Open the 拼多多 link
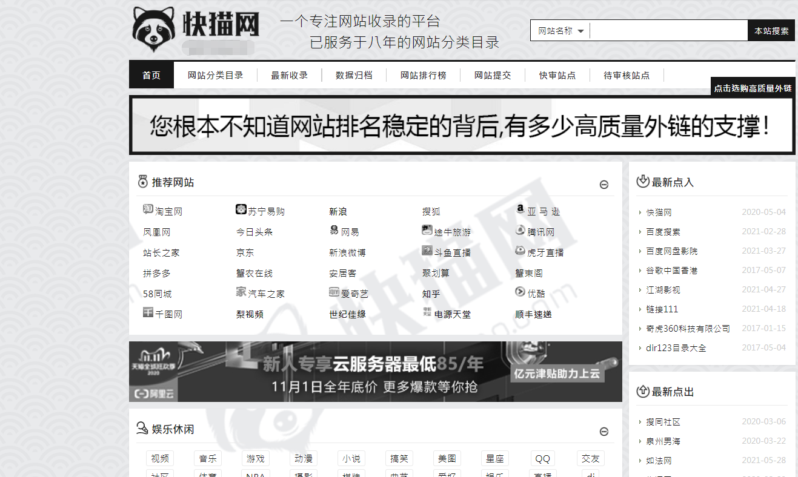 pos(157,274)
